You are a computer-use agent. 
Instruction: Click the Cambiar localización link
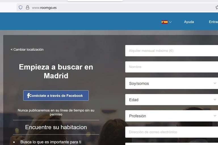pyautogui.click(x=27, y=50)
